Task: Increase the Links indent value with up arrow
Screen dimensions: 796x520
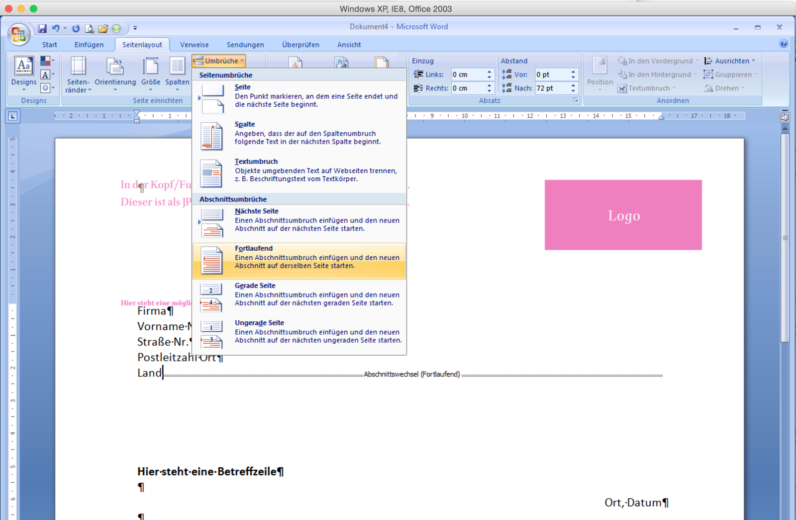Action: [x=490, y=72]
